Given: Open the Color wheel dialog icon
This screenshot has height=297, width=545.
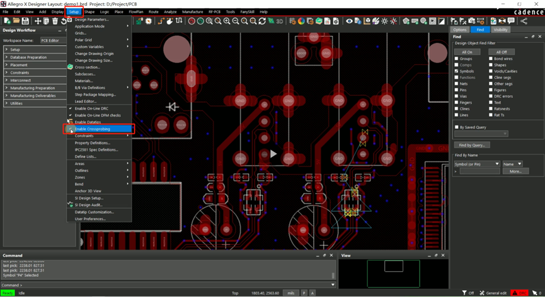Looking at the screenshot, I should [301, 21].
